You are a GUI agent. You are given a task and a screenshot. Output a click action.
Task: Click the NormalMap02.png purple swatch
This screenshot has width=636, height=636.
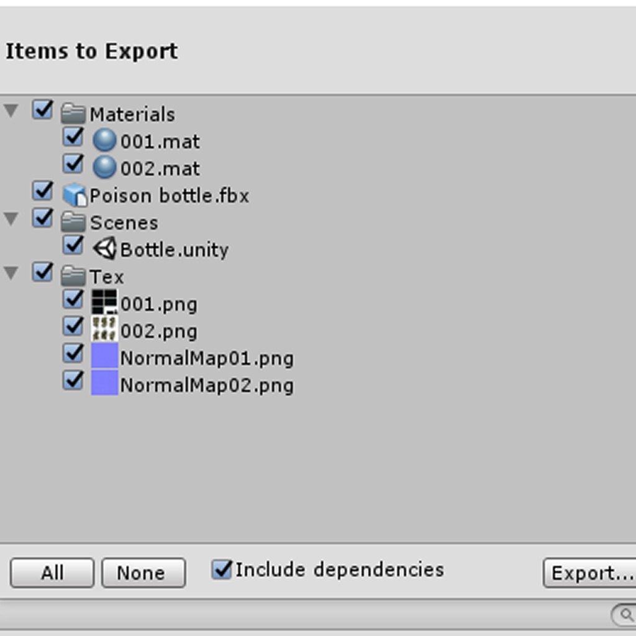pos(104,383)
